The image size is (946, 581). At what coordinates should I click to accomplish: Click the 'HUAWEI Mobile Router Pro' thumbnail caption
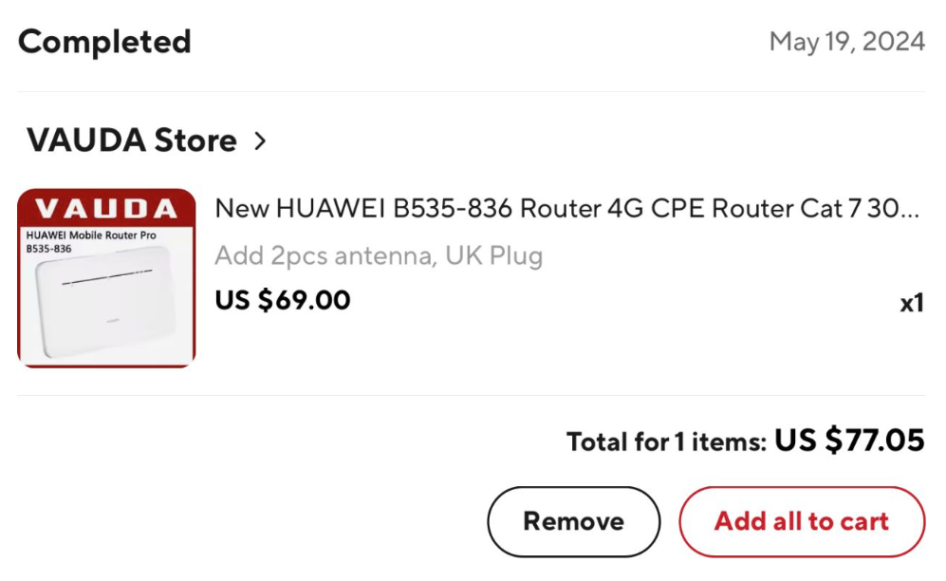coord(91,234)
